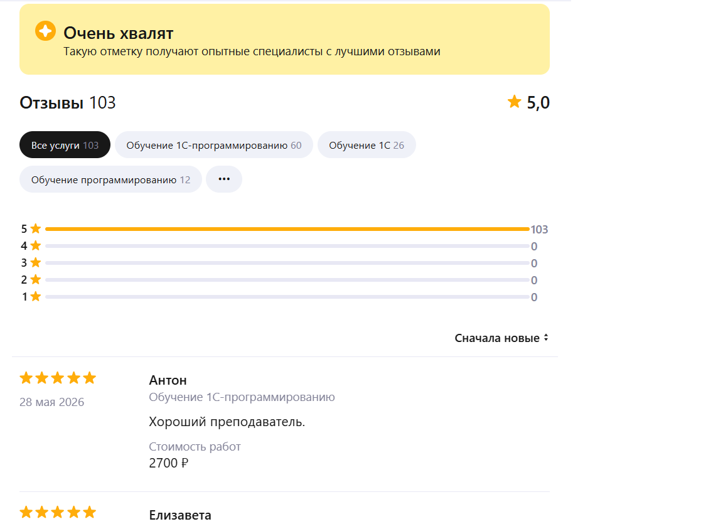The image size is (723, 524).
Task: Click the 4-star empty rating bar
Action: [x=287, y=246]
